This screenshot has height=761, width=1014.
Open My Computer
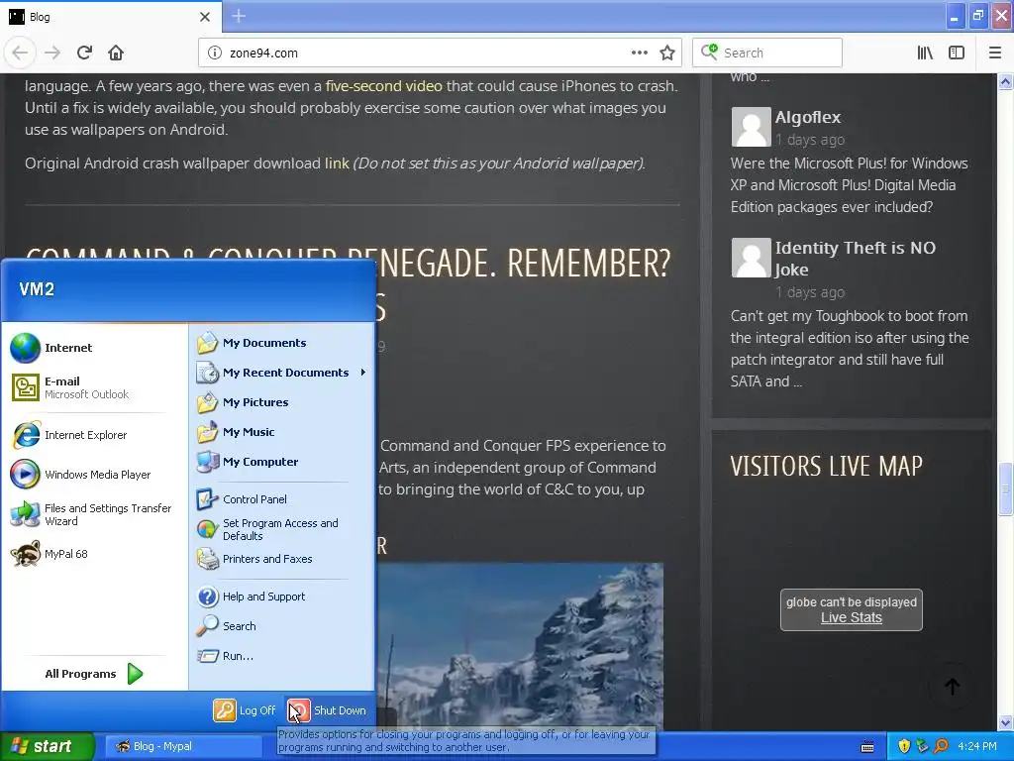coord(282,462)
